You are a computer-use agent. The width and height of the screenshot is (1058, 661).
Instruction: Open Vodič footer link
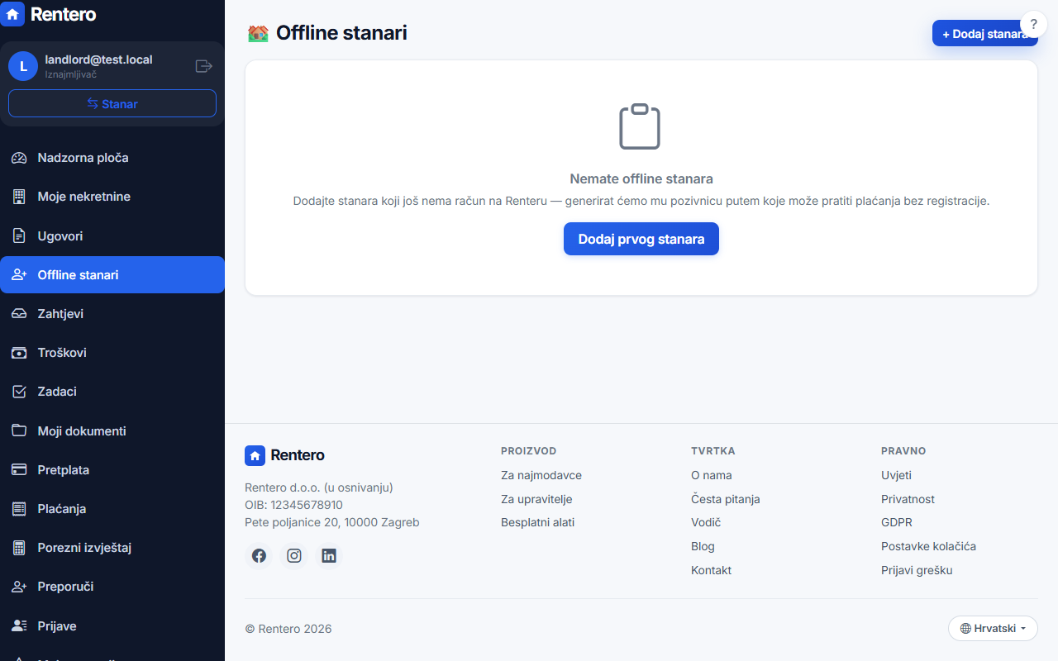[706, 522]
